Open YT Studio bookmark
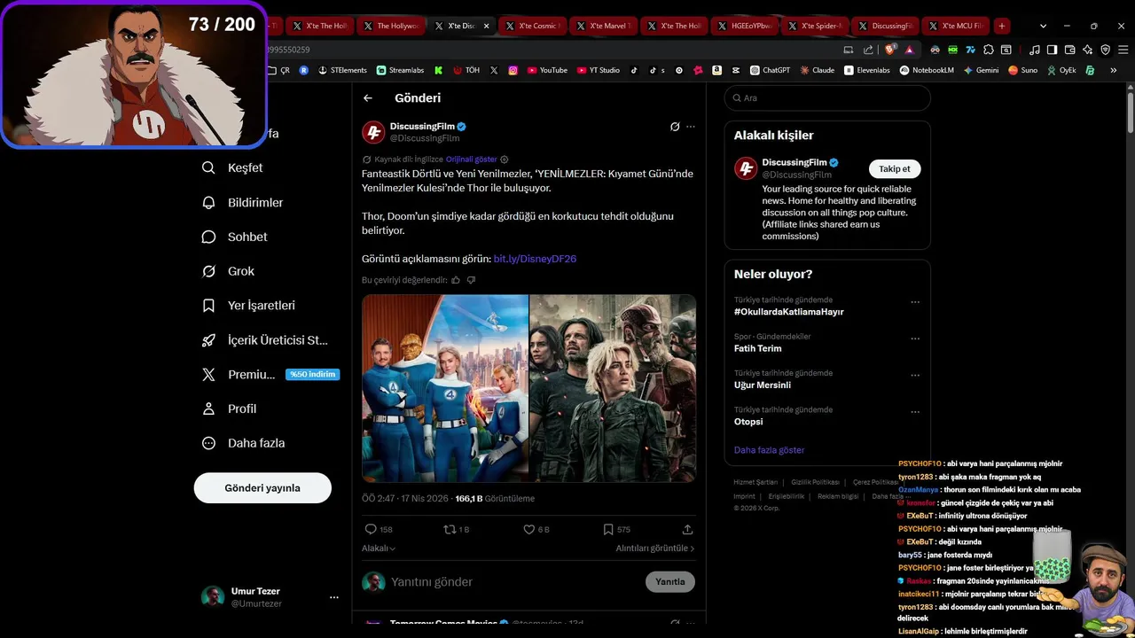 click(x=598, y=70)
